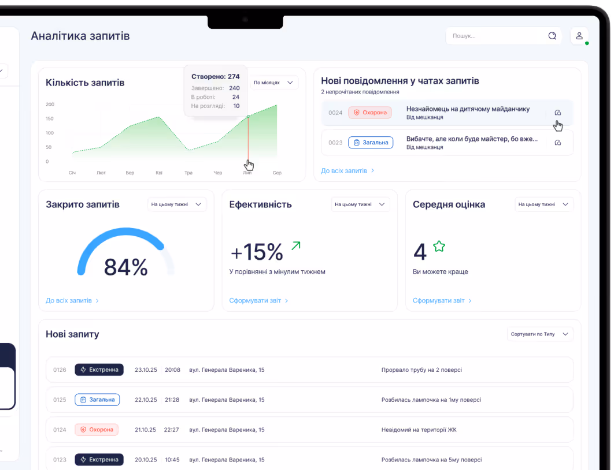Screen dimensions: 614x470
Task: Open chat icon for request 0024
Action: 557,113
